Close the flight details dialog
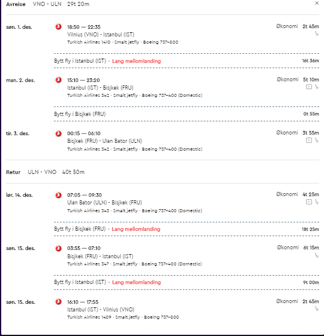 click(317, 3)
